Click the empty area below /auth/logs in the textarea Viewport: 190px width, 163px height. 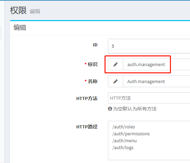tap(149, 155)
